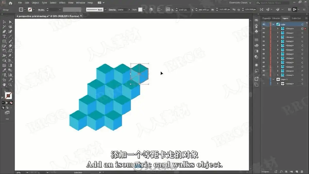Select the Scale tool
Screen dimensions: 309x174
10,51
